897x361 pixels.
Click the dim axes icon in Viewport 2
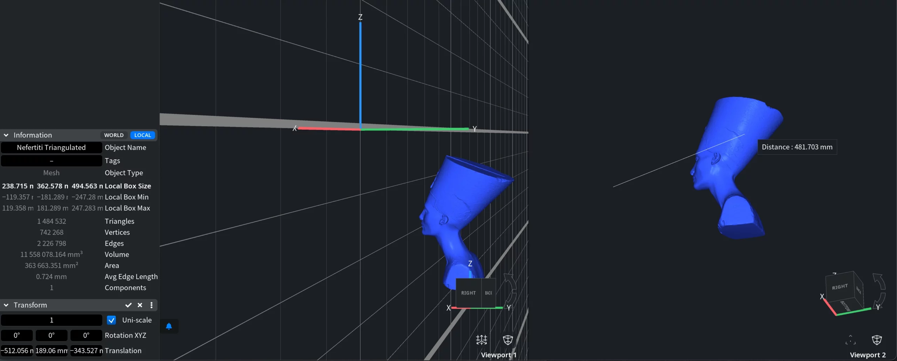(850, 340)
